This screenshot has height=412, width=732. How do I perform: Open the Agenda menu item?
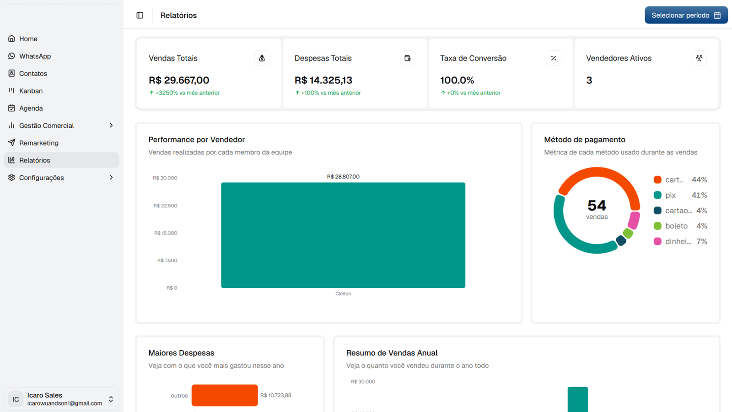coord(61,108)
